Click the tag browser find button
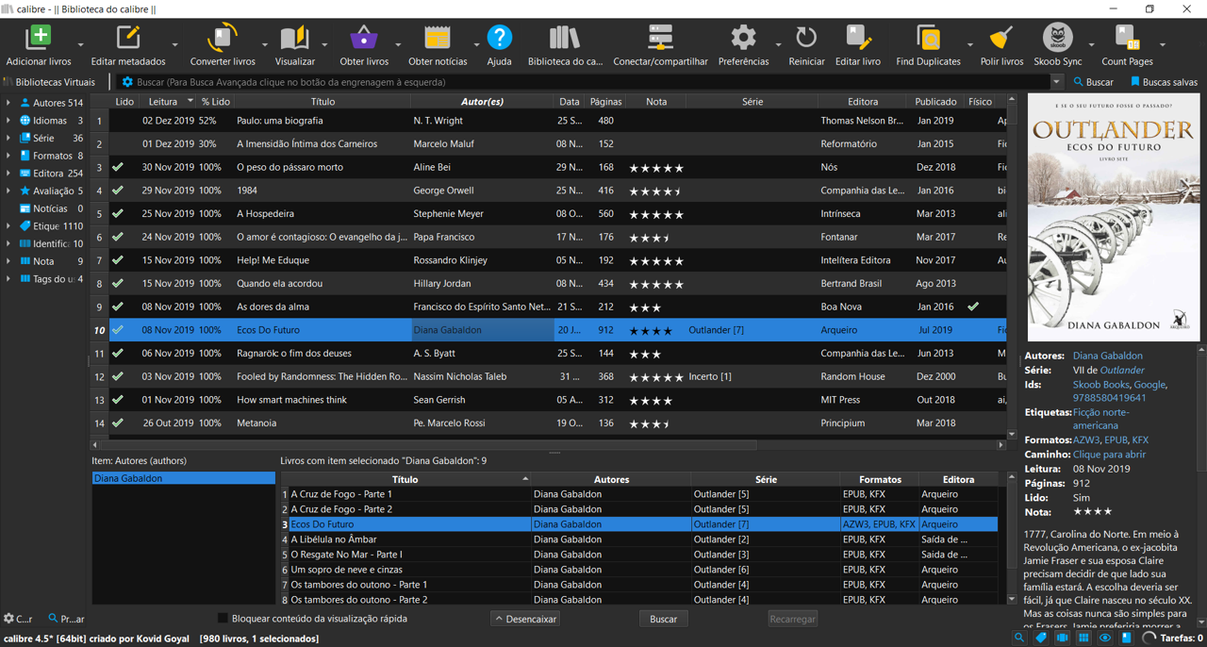The height and width of the screenshot is (647, 1207). [x=66, y=619]
